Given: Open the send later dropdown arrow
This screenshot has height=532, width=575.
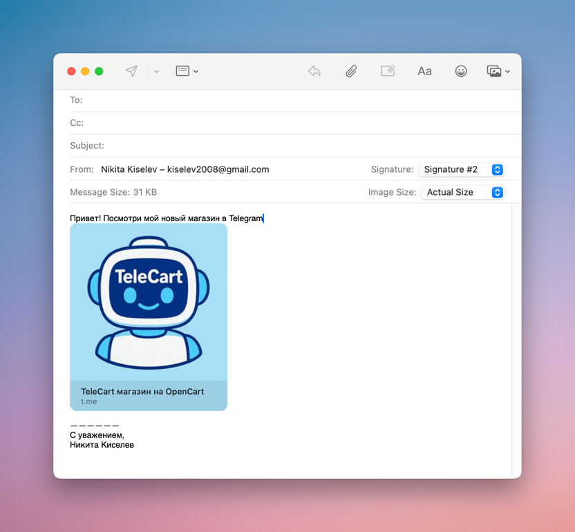Looking at the screenshot, I should [157, 71].
